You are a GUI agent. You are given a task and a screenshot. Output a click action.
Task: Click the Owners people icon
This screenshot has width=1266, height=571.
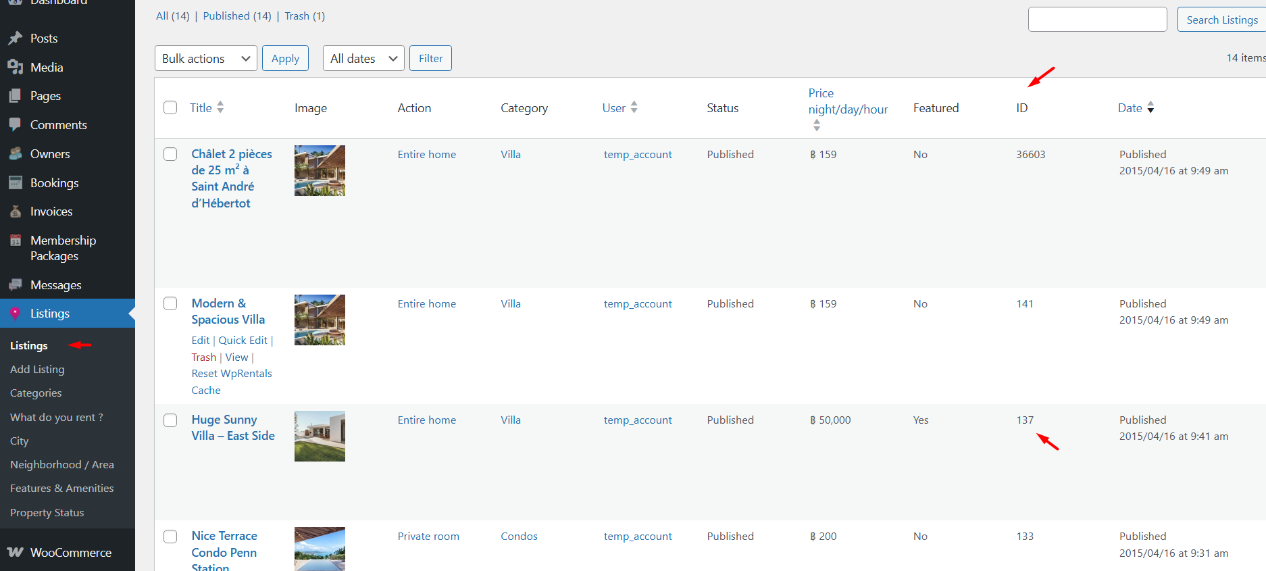coord(16,154)
